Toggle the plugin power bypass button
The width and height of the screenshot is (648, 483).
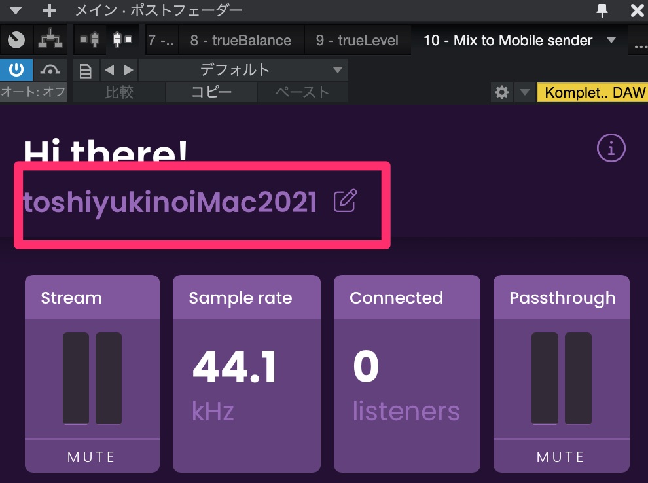tap(16, 70)
